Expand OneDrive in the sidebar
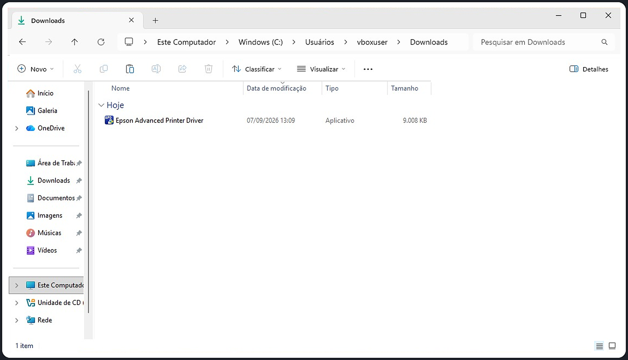Screen dimensions: 628x360 click(17, 128)
